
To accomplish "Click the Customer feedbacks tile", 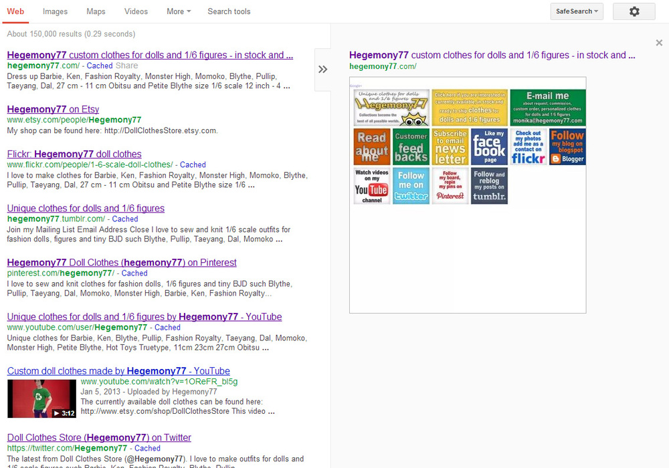I will click(411, 146).
